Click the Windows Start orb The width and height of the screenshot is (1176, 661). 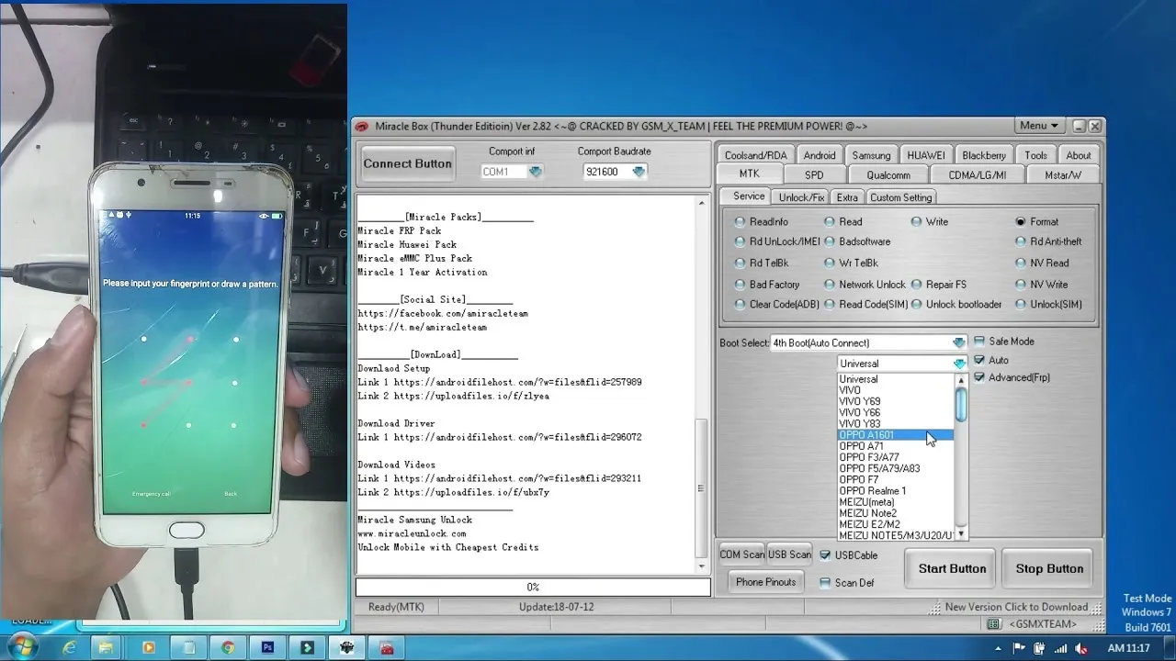coord(20,646)
